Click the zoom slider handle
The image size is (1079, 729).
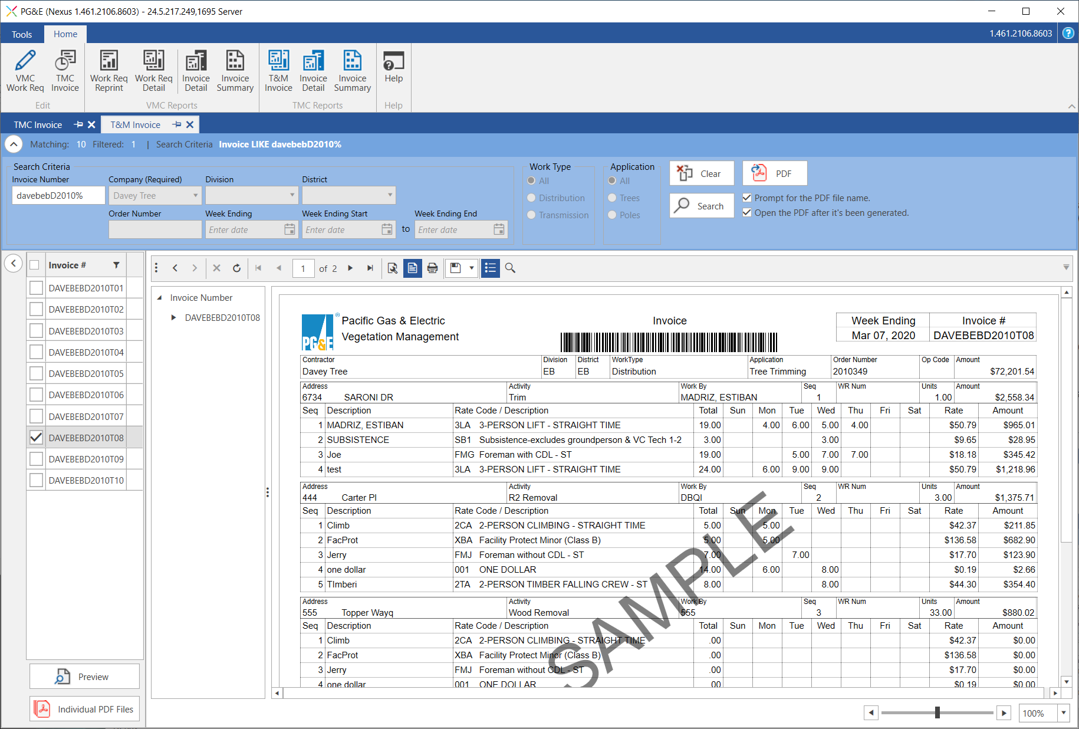[937, 713]
